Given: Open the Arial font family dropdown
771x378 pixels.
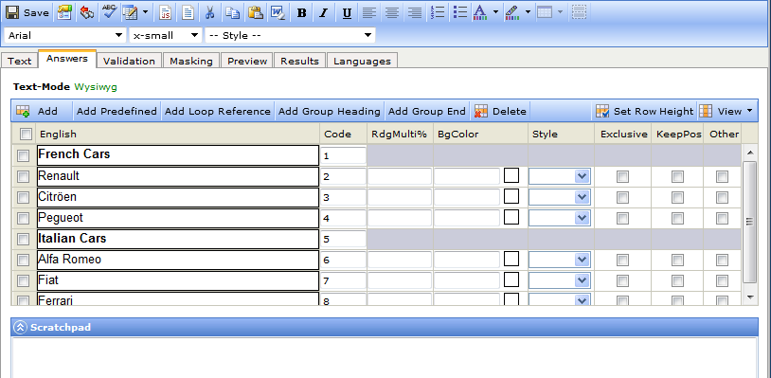Looking at the screenshot, I should click(x=65, y=35).
